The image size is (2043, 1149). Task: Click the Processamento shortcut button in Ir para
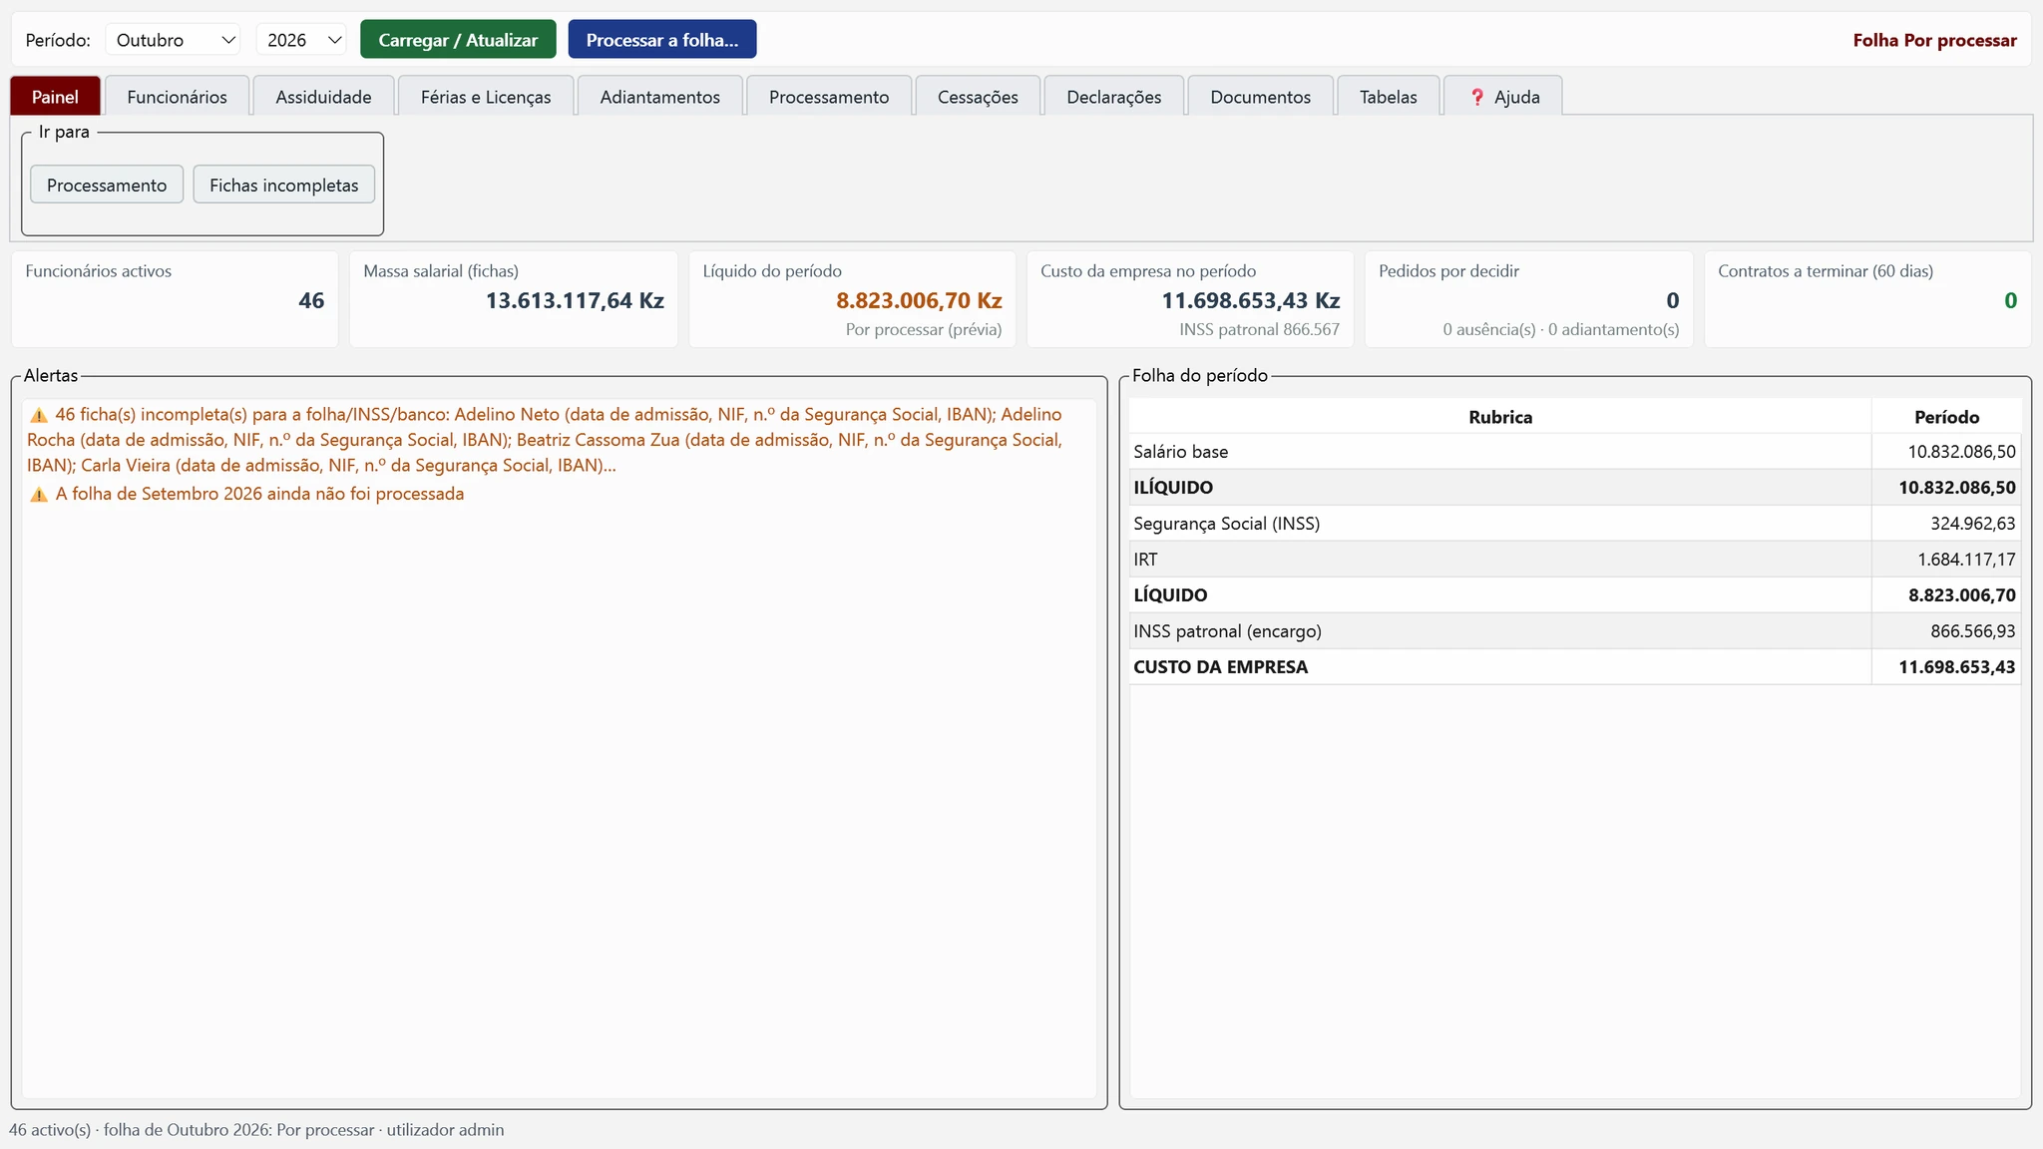tap(107, 185)
